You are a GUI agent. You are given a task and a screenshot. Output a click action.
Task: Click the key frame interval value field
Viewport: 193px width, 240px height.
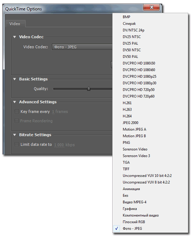[x=53, y=112]
